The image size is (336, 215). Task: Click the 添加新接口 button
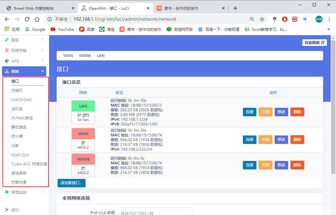point(71,183)
